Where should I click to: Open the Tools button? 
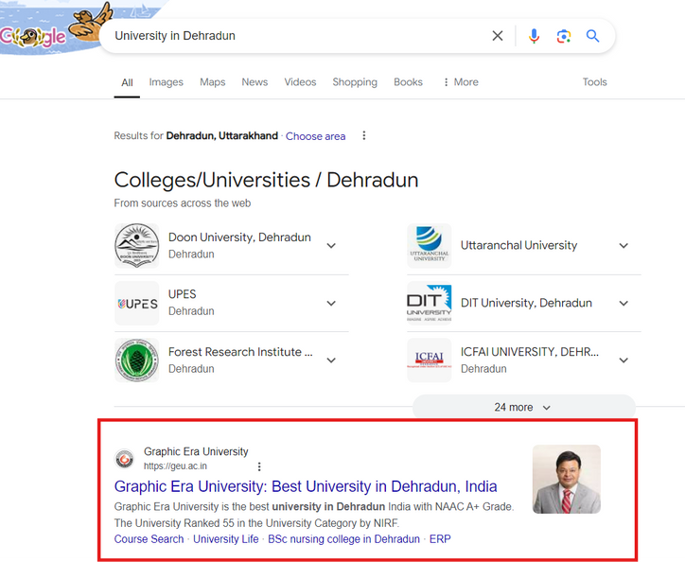594,82
